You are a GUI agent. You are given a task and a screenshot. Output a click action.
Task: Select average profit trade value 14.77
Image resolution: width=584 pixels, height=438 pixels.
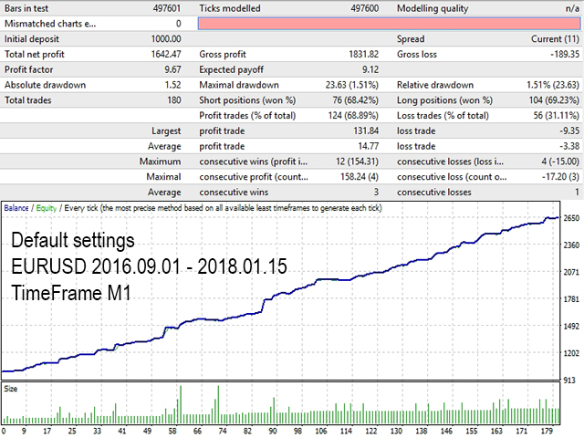(x=368, y=146)
